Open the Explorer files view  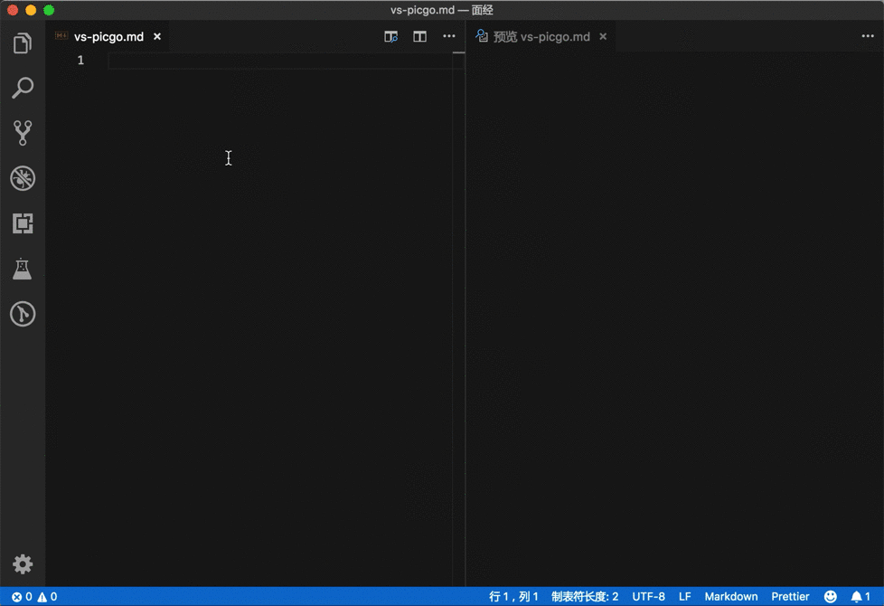tap(23, 43)
